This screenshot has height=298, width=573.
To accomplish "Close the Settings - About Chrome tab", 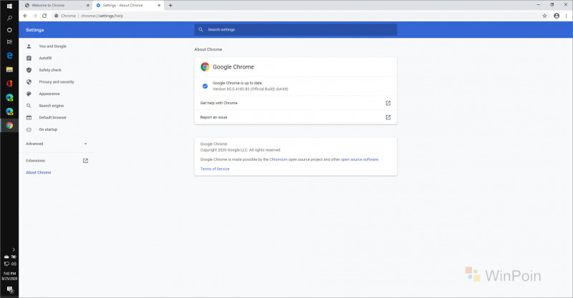I will (x=159, y=6).
